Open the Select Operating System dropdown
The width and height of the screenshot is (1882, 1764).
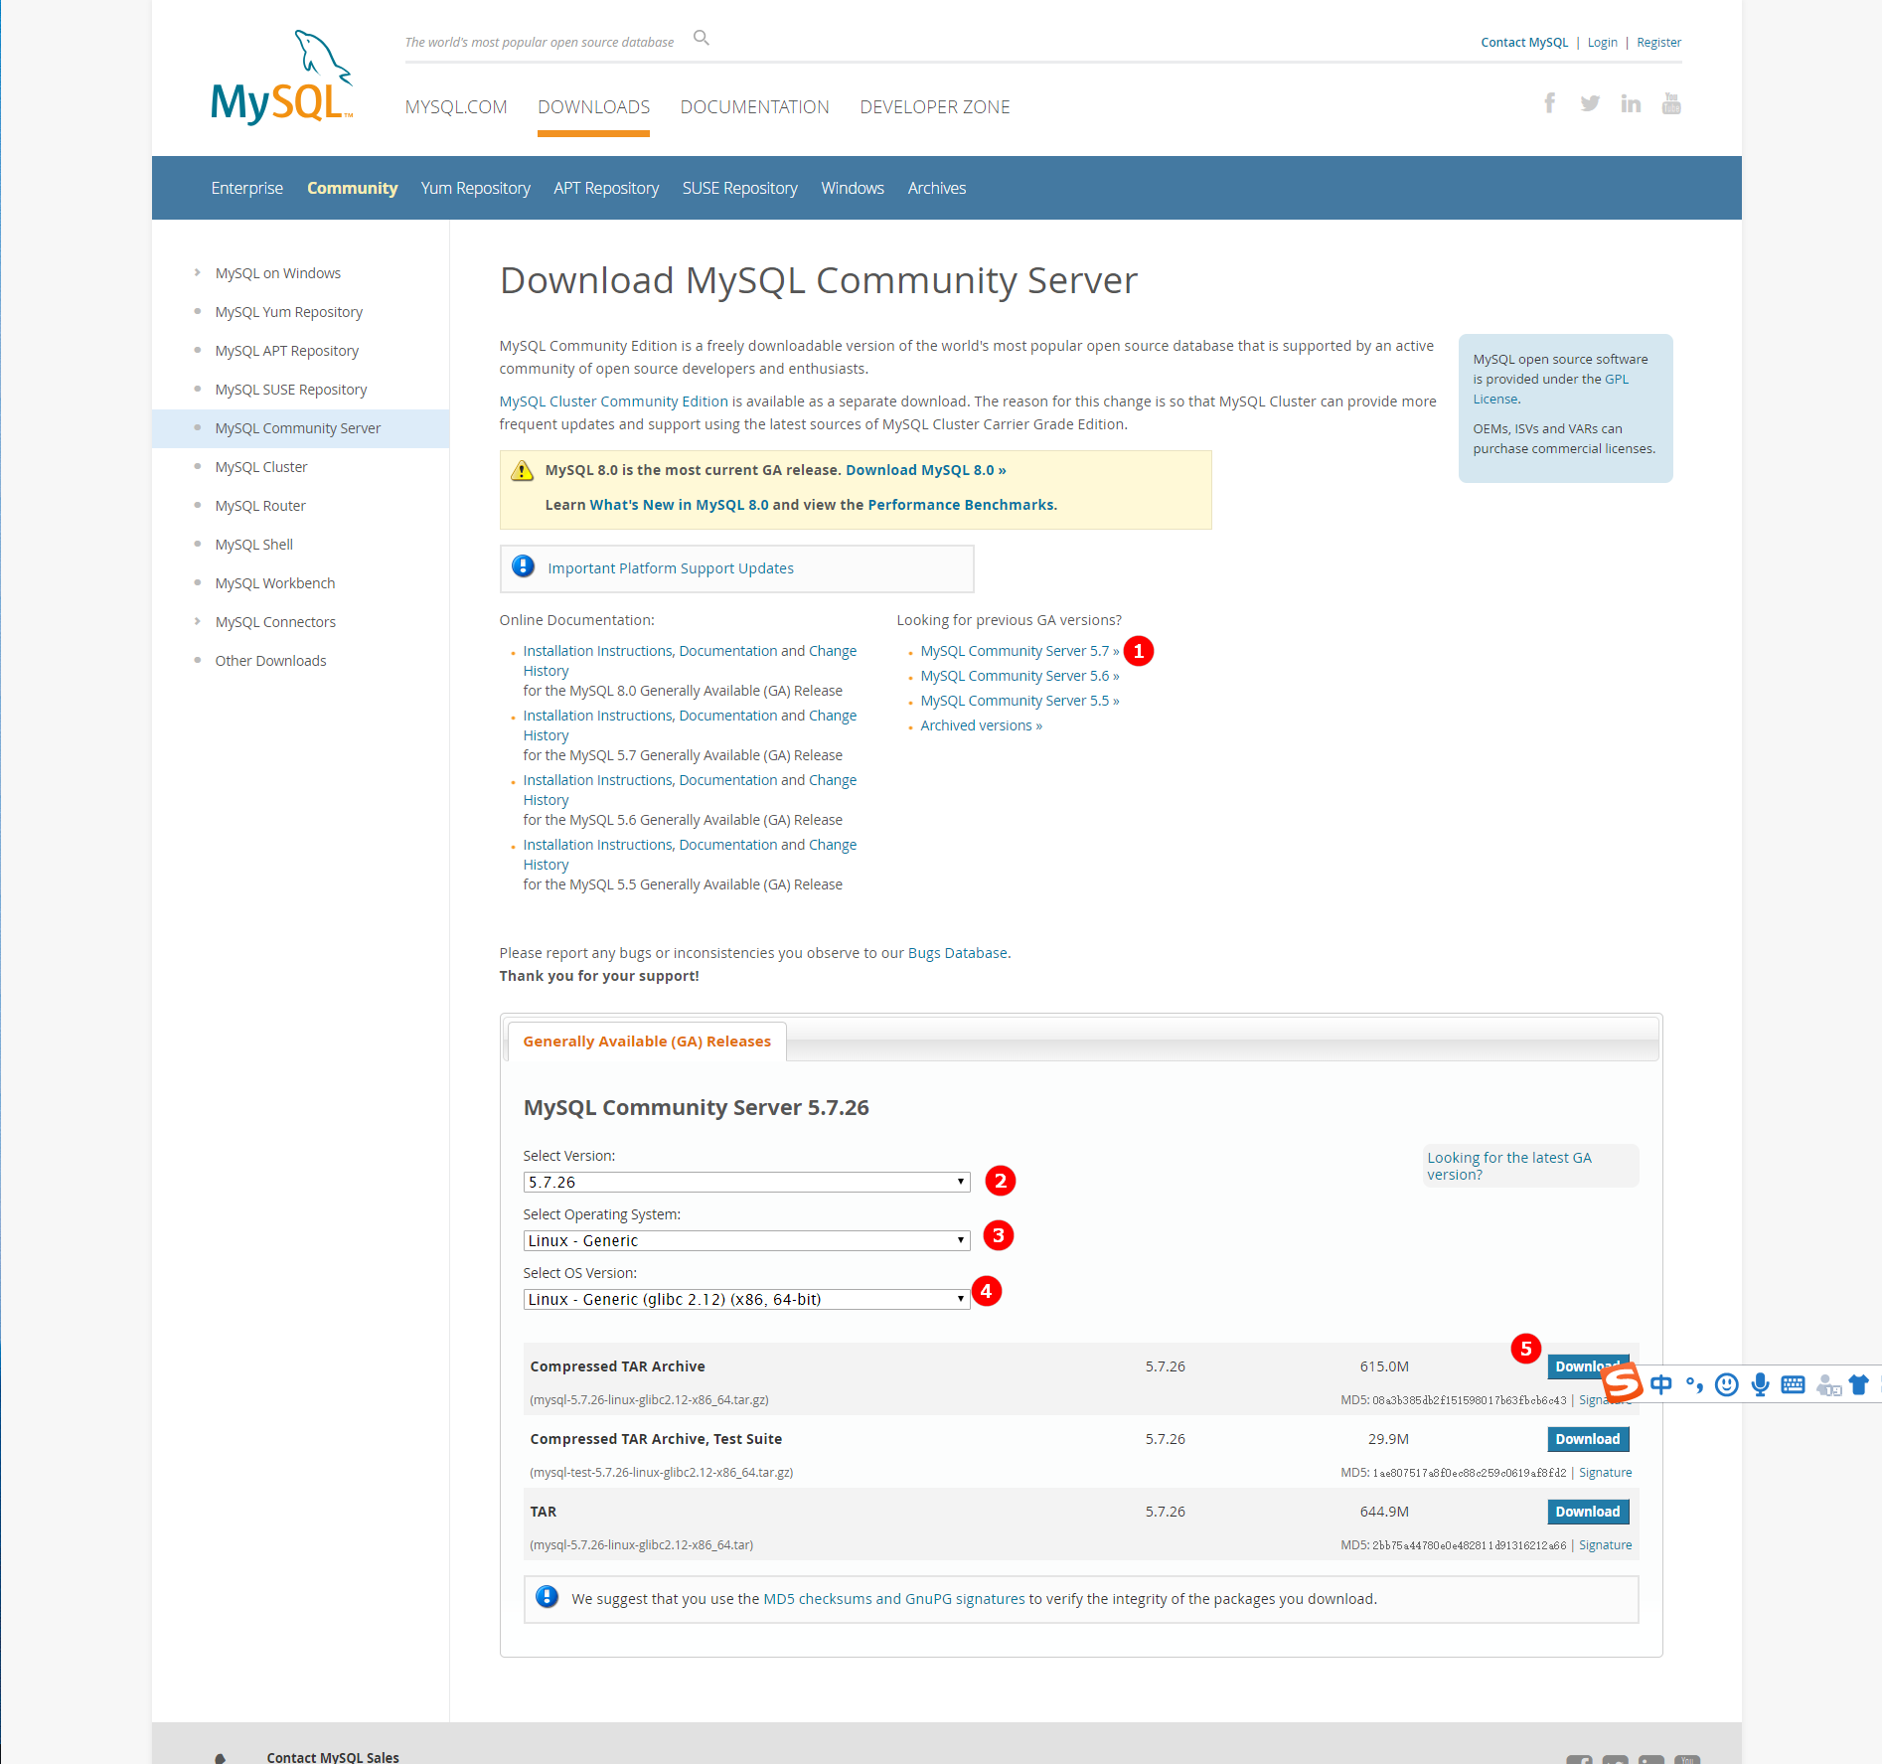745,1240
